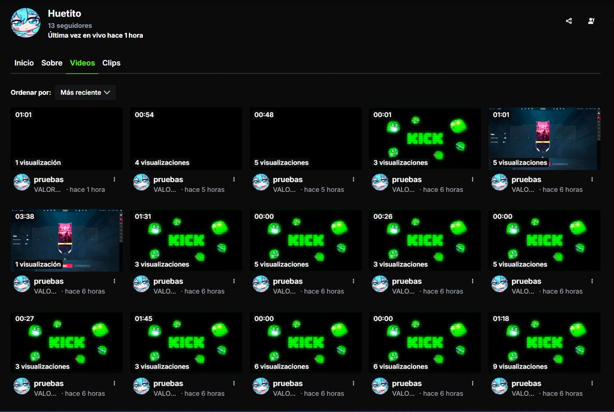Play the 01:01 video with 1 visualización
This screenshot has width=614, height=412.
[x=67, y=139]
